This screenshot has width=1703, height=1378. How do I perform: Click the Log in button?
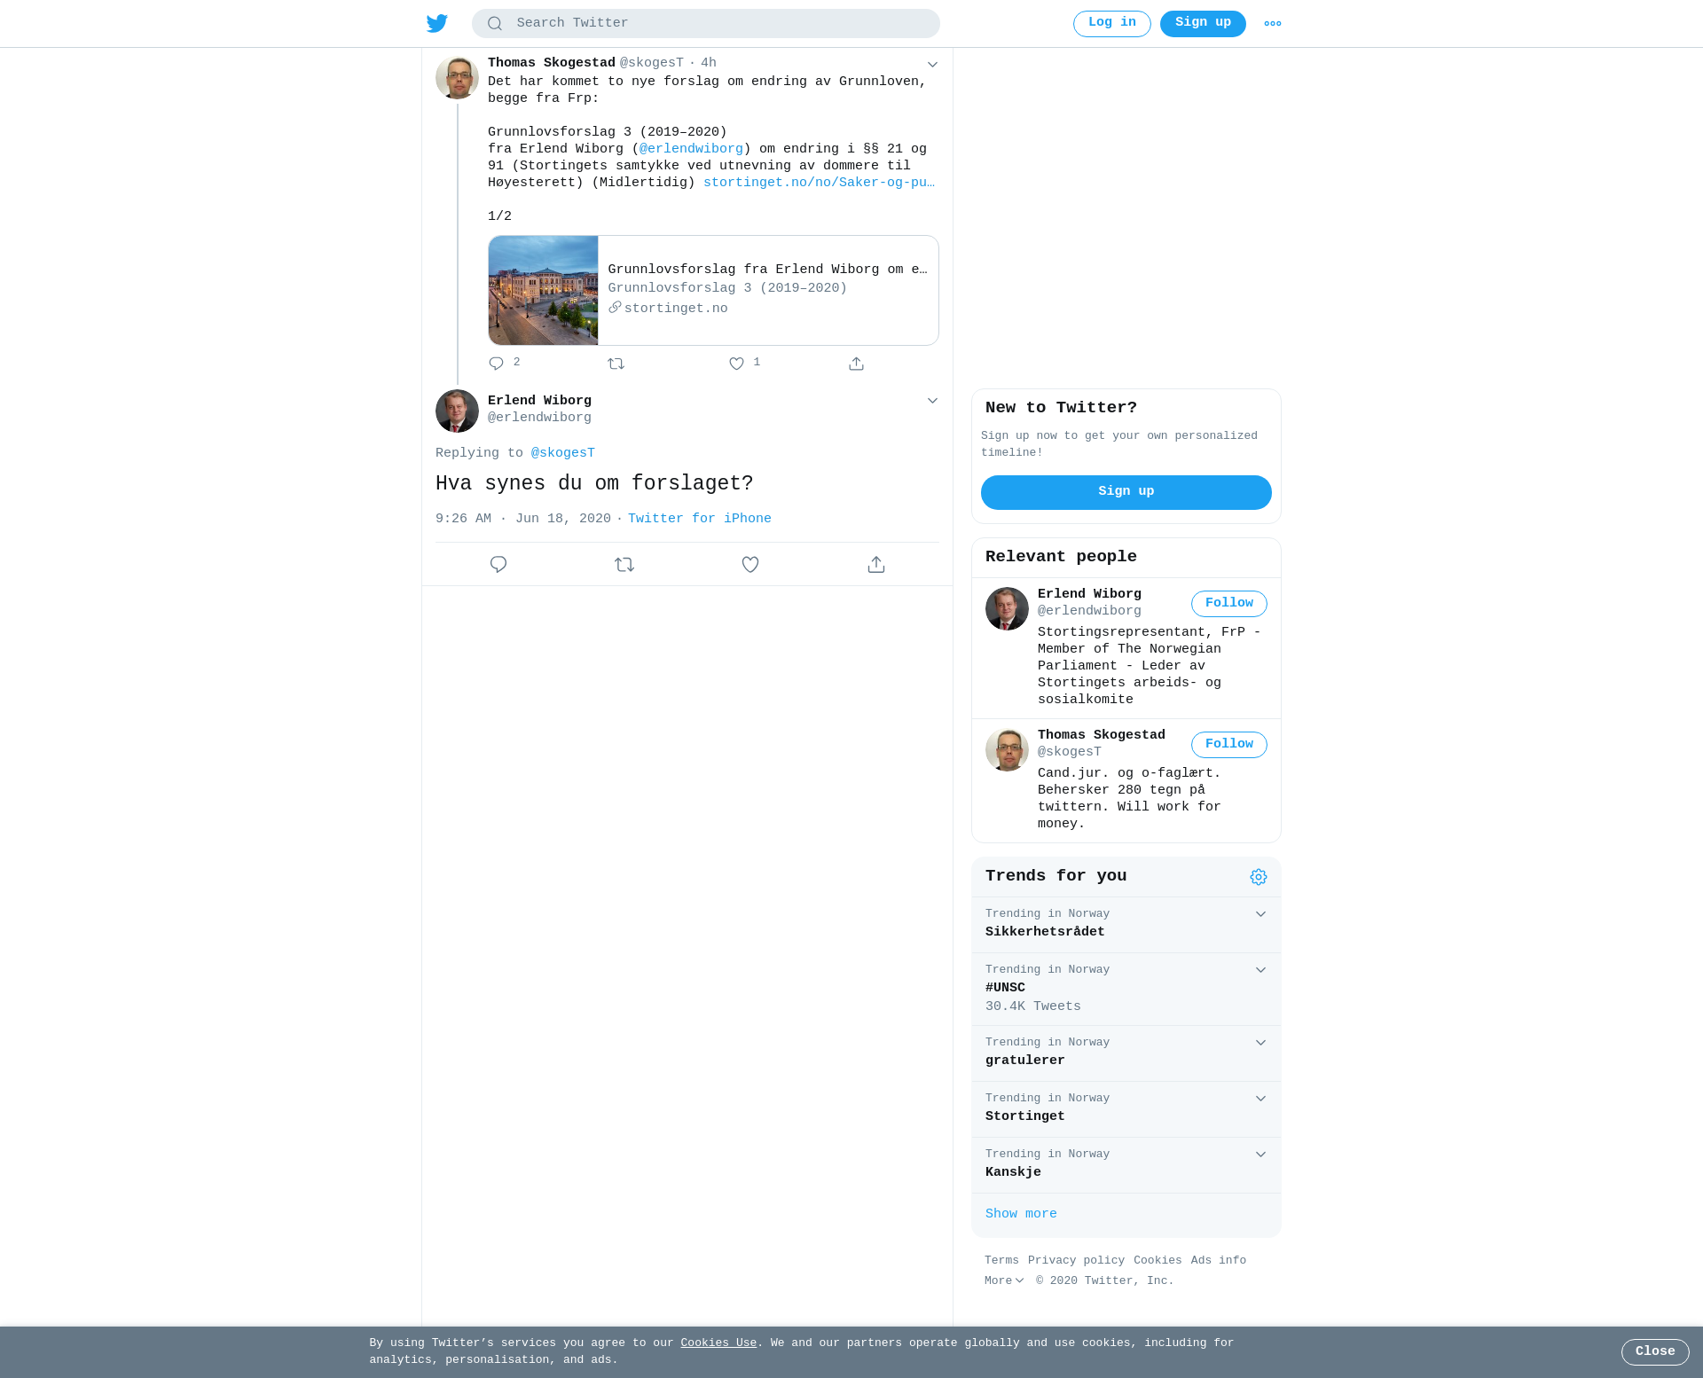[1112, 24]
